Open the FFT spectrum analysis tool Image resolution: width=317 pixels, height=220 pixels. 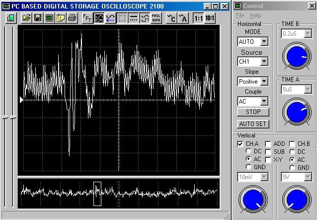[87, 18]
